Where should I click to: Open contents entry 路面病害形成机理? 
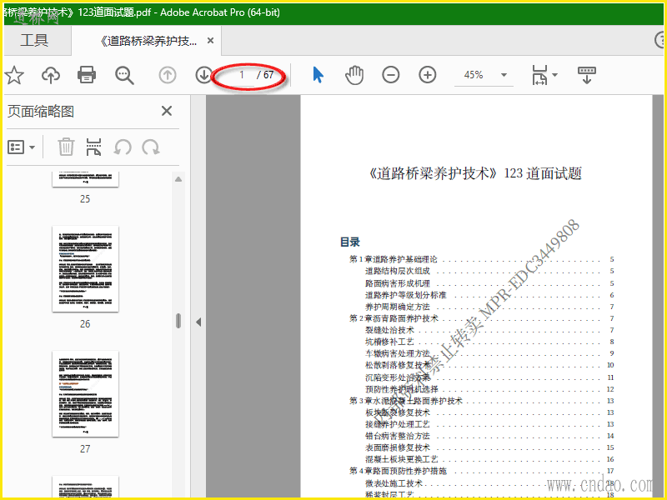tap(398, 283)
